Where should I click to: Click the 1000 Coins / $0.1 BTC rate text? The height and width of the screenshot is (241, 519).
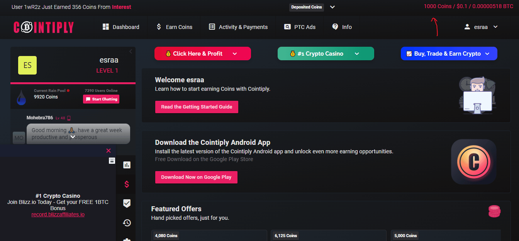pyautogui.click(x=468, y=6)
